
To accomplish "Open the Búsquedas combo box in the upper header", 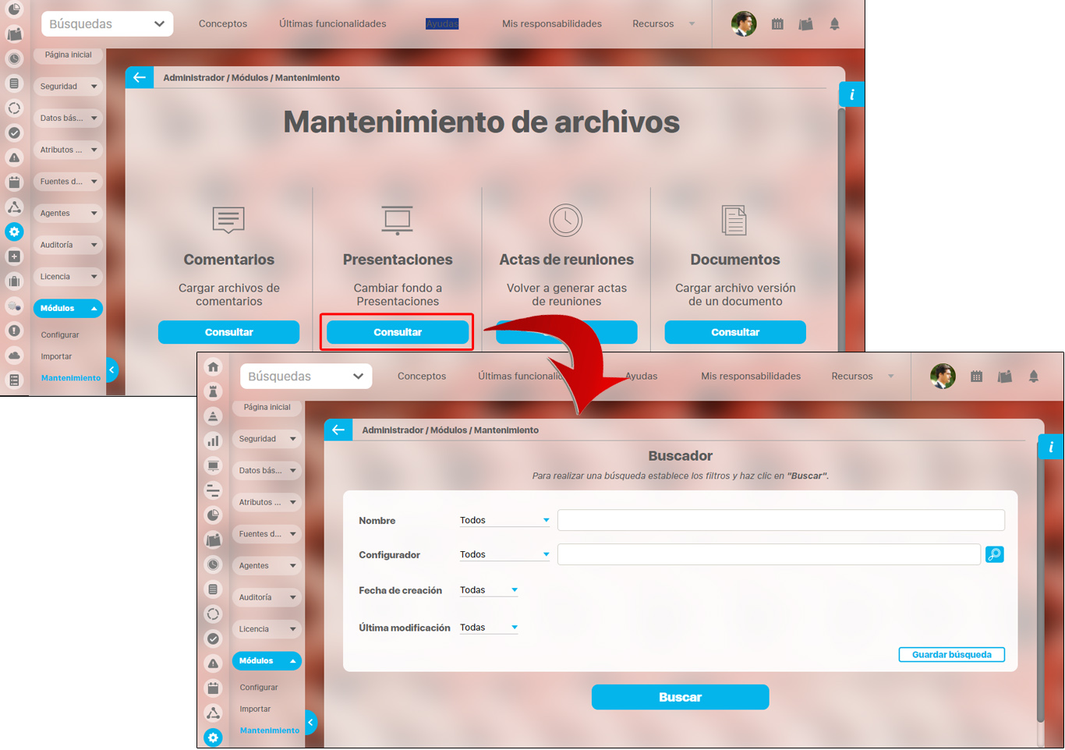I will (107, 24).
